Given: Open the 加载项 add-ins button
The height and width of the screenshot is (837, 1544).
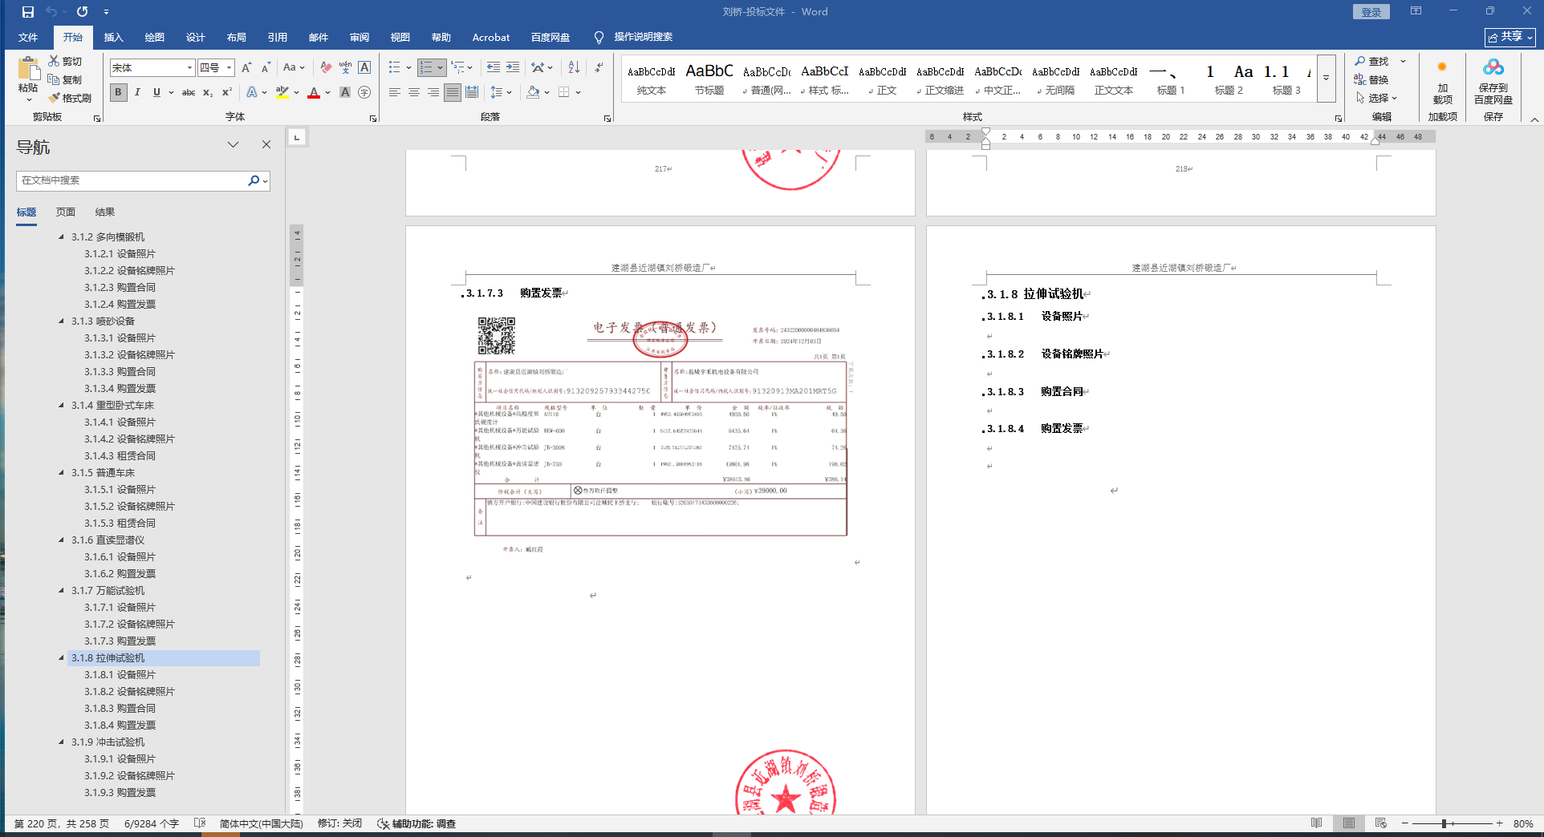Looking at the screenshot, I should pyautogui.click(x=1443, y=80).
